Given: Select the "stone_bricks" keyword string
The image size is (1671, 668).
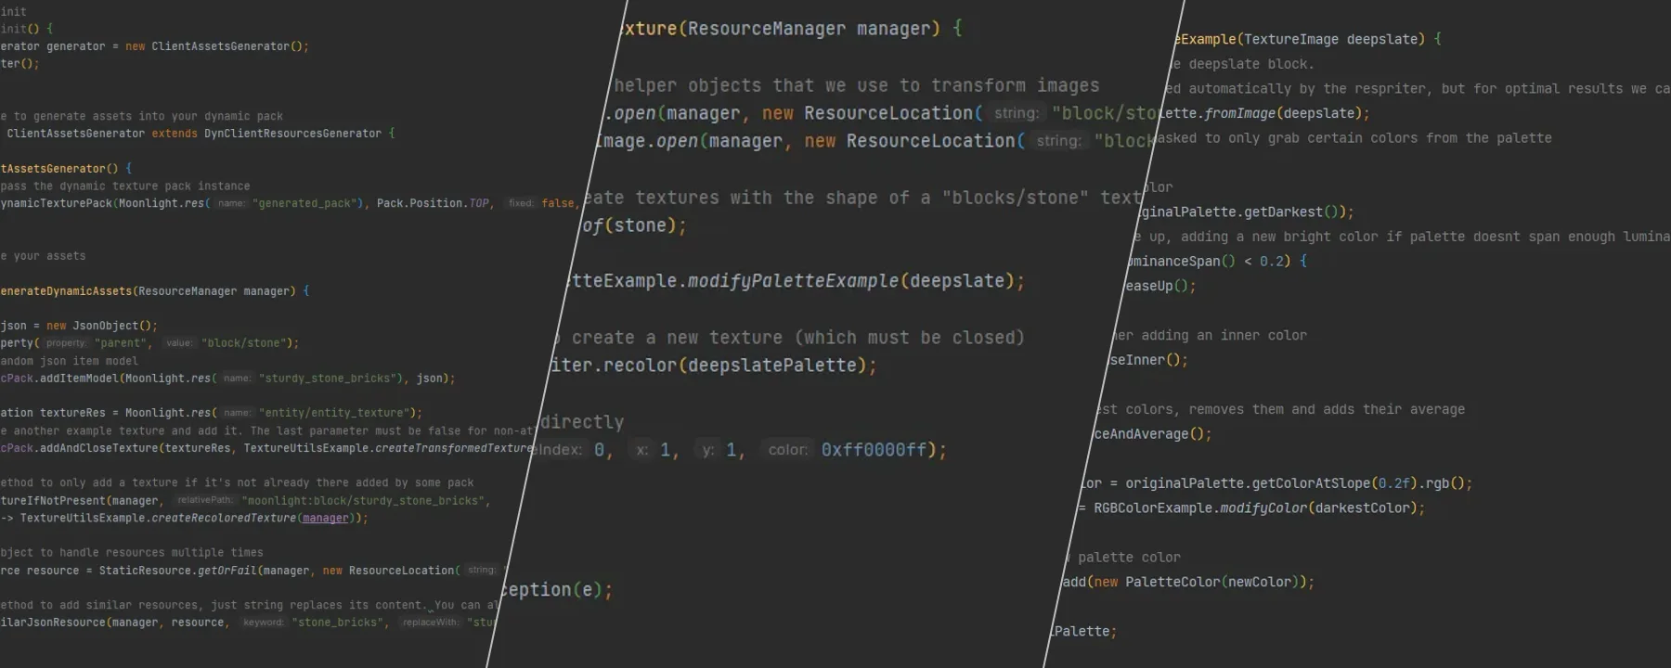Looking at the screenshot, I should click(x=338, y=623).
